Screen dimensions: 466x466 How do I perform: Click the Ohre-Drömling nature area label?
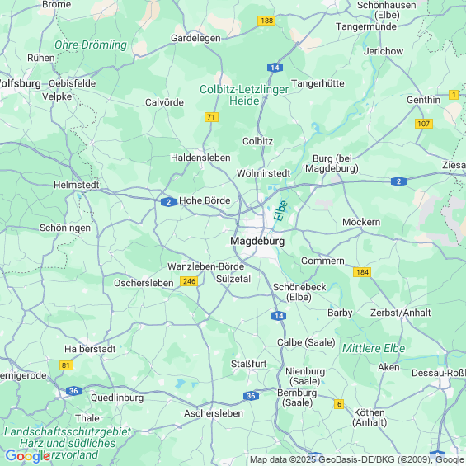click(x=91, y=45)
